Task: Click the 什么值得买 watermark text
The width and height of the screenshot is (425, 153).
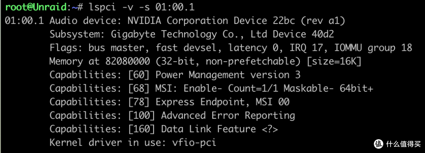Action: coord(404,144)
